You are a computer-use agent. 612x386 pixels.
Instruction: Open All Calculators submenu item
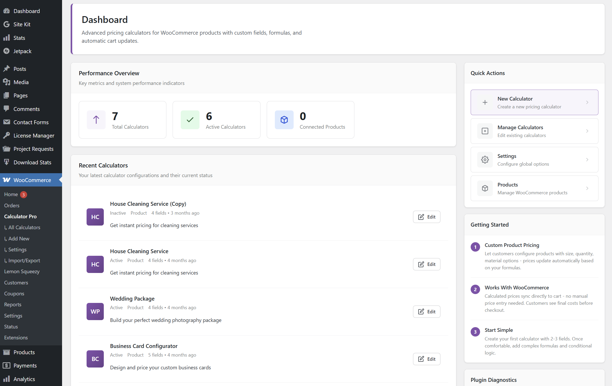tap(24, 227)
